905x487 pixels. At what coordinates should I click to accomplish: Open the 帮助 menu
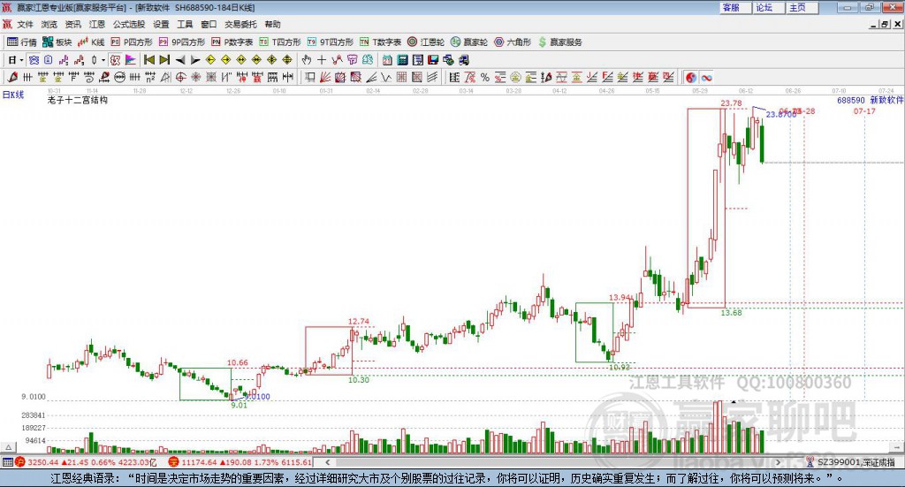(x=272, y=24)
